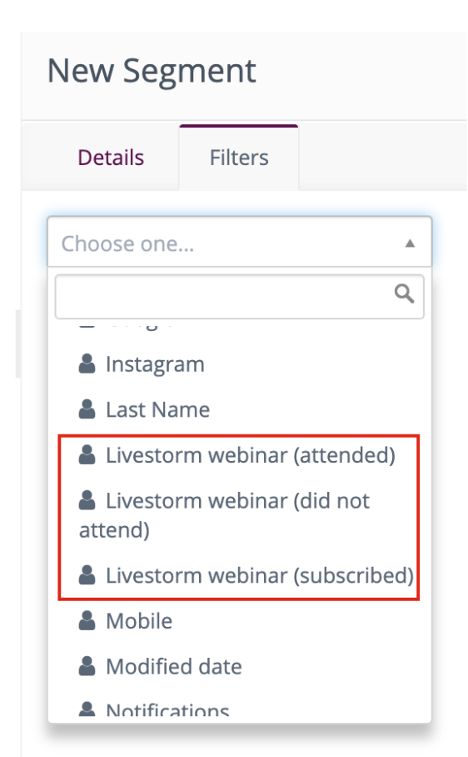The height and width of the screenshot is (757, 468).
Task: Click inside the filter search field
Action: pyautogui.click(x=240, y=297)
